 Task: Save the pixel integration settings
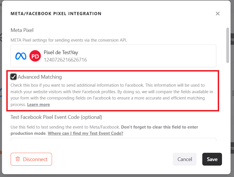[212, 159]
